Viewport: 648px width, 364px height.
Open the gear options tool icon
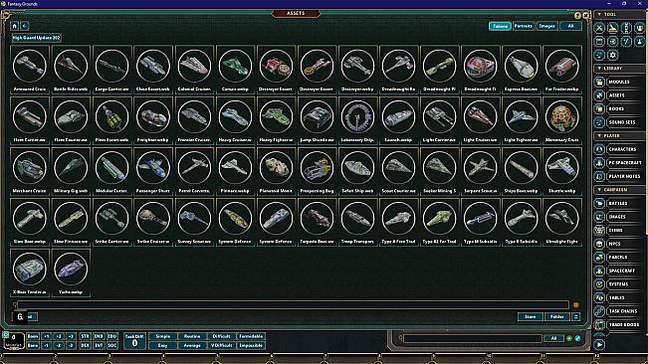click(x=613, y=55)
